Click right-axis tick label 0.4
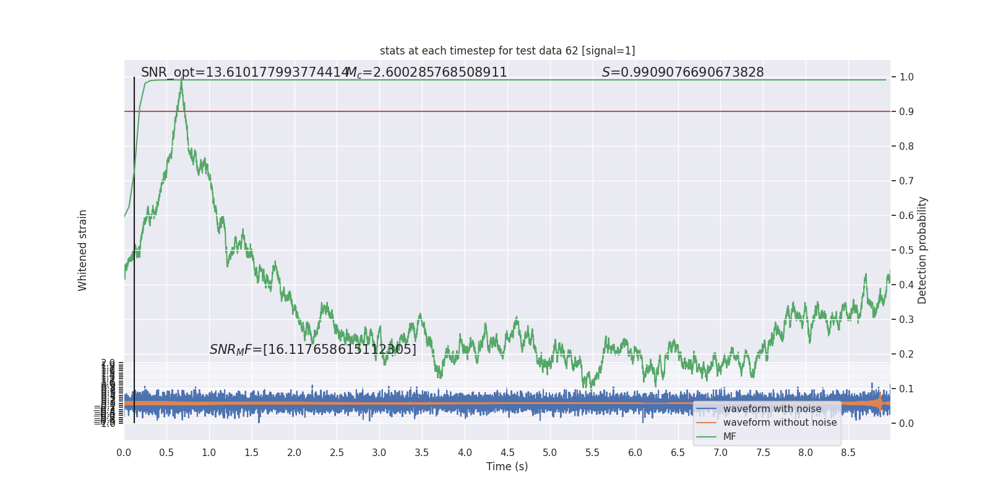990x495 pixels. 906,285
